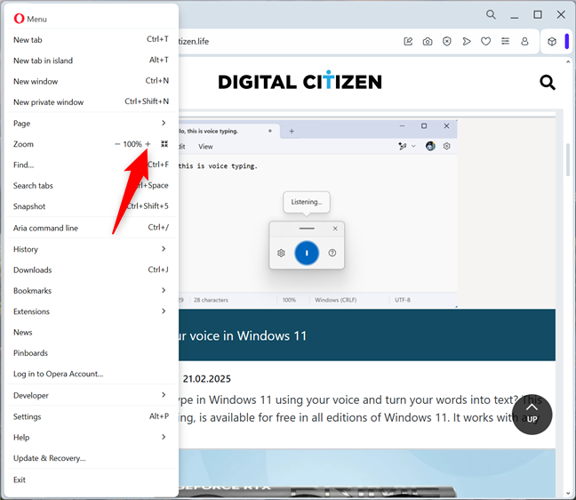The width and height of the screenshot is (576, 500).
Task: Click the Digital Citizen site search magnifier
Action: (x=548, y=83)
